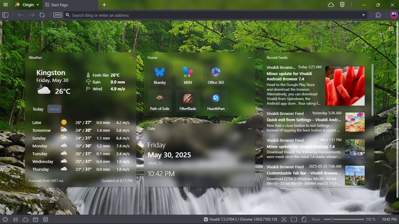Open the FilterBlade speed dial
Screen dimensions: 399x224
[x=188, y=101]
